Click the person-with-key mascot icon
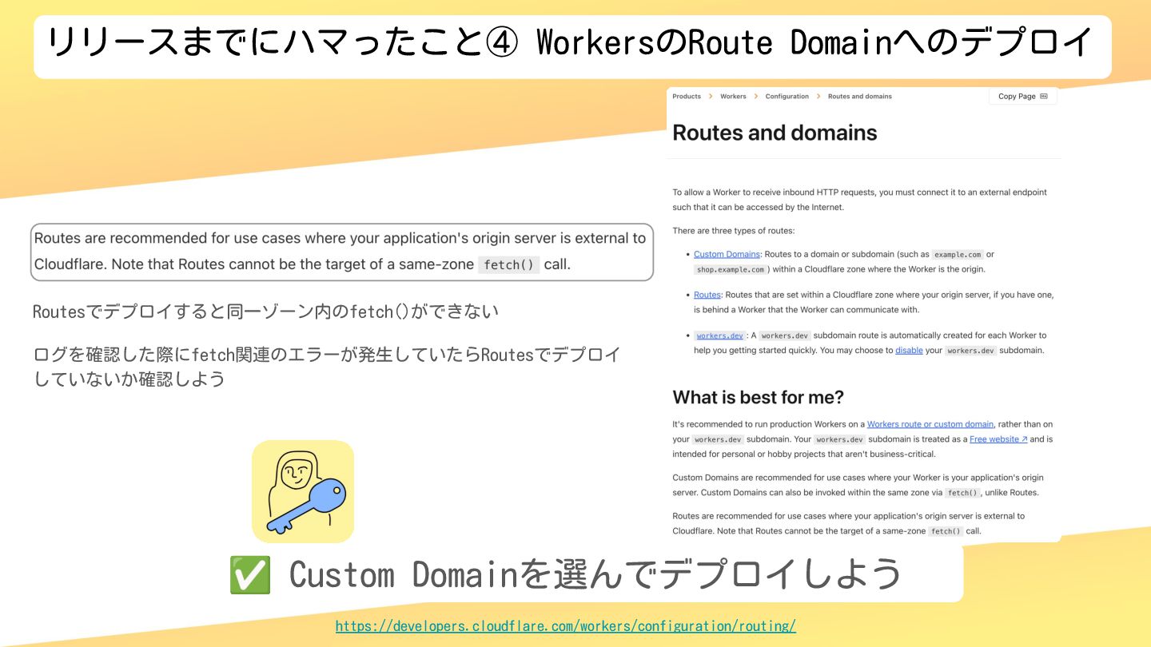The width and height of the screenshot is (1151, 647). pos(303,491)
